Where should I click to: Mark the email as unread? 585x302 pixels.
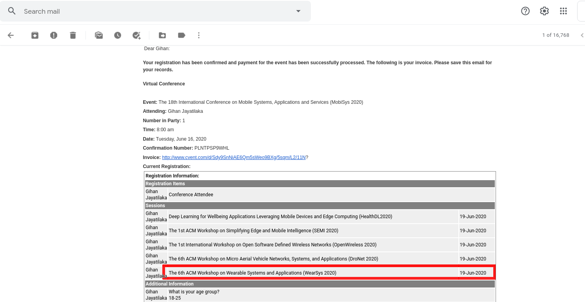[x=99, y=35]
